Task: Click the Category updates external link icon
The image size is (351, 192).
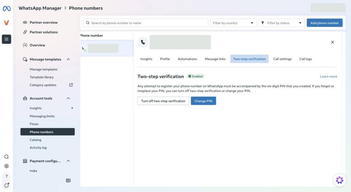Action: tap(71, 85)
